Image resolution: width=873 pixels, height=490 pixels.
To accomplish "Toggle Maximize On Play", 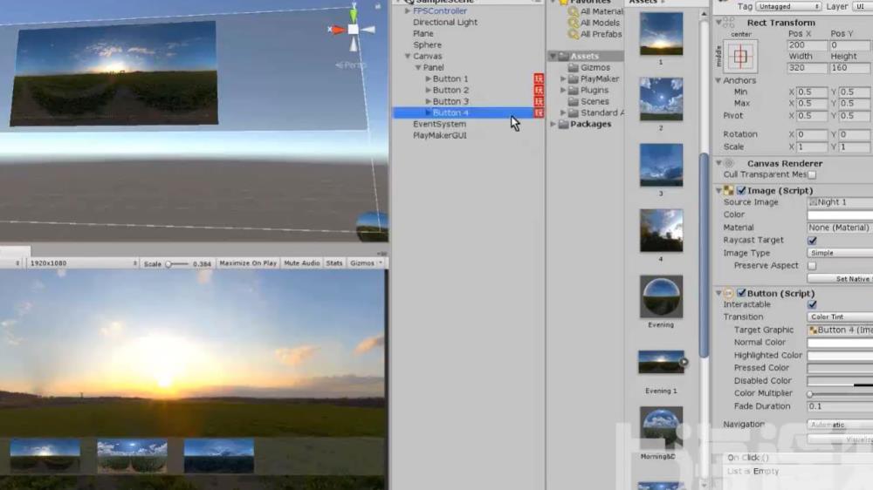I will click(248, 263).
